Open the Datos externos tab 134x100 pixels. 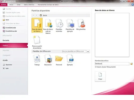point(29,5)
